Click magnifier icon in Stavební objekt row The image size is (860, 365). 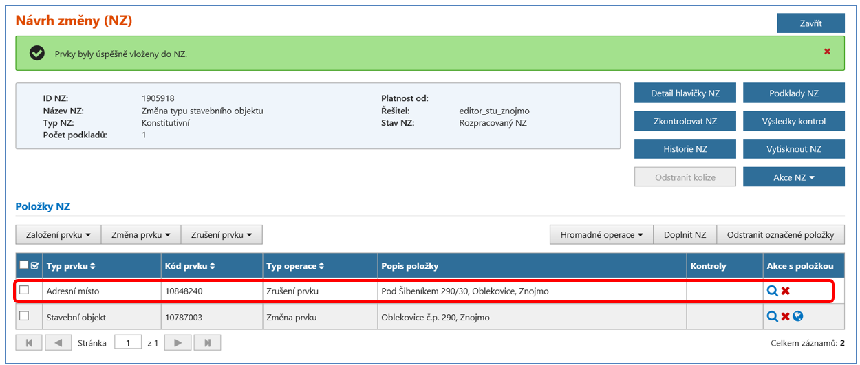[x=772, y=316]
